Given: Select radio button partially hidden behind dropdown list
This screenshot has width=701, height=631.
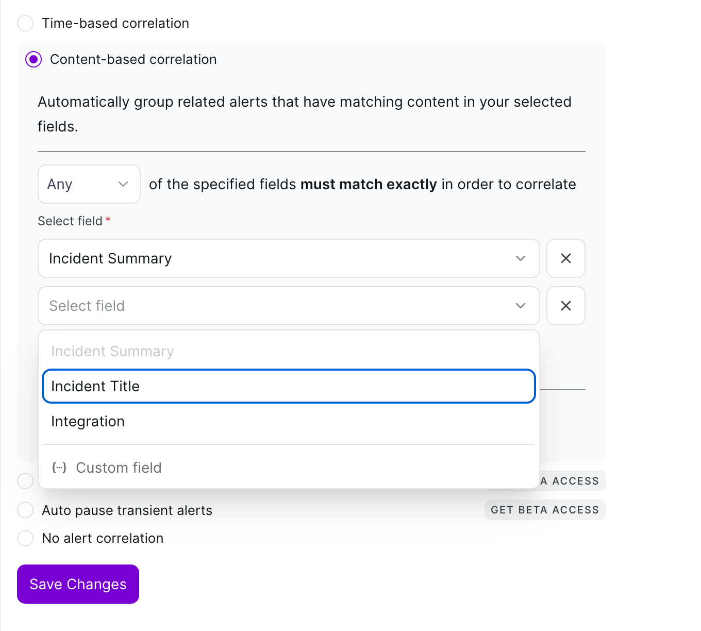Looking at the screenshot, I should pyautogui.click(x=24, y=481).
